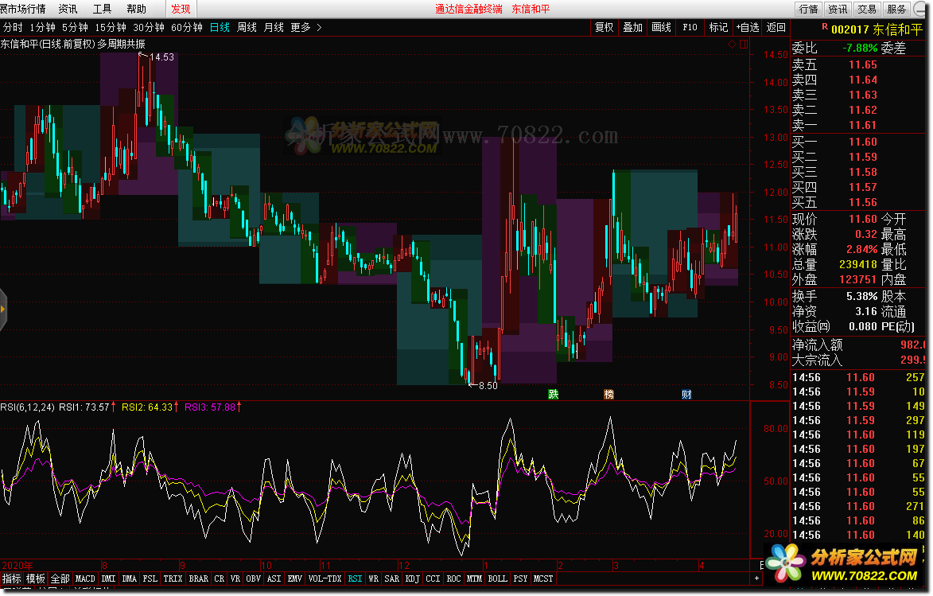Switch to the 周线 weekly chart
Image resolution: width=933 pixels, height=596 pixels.
[247, 27]
